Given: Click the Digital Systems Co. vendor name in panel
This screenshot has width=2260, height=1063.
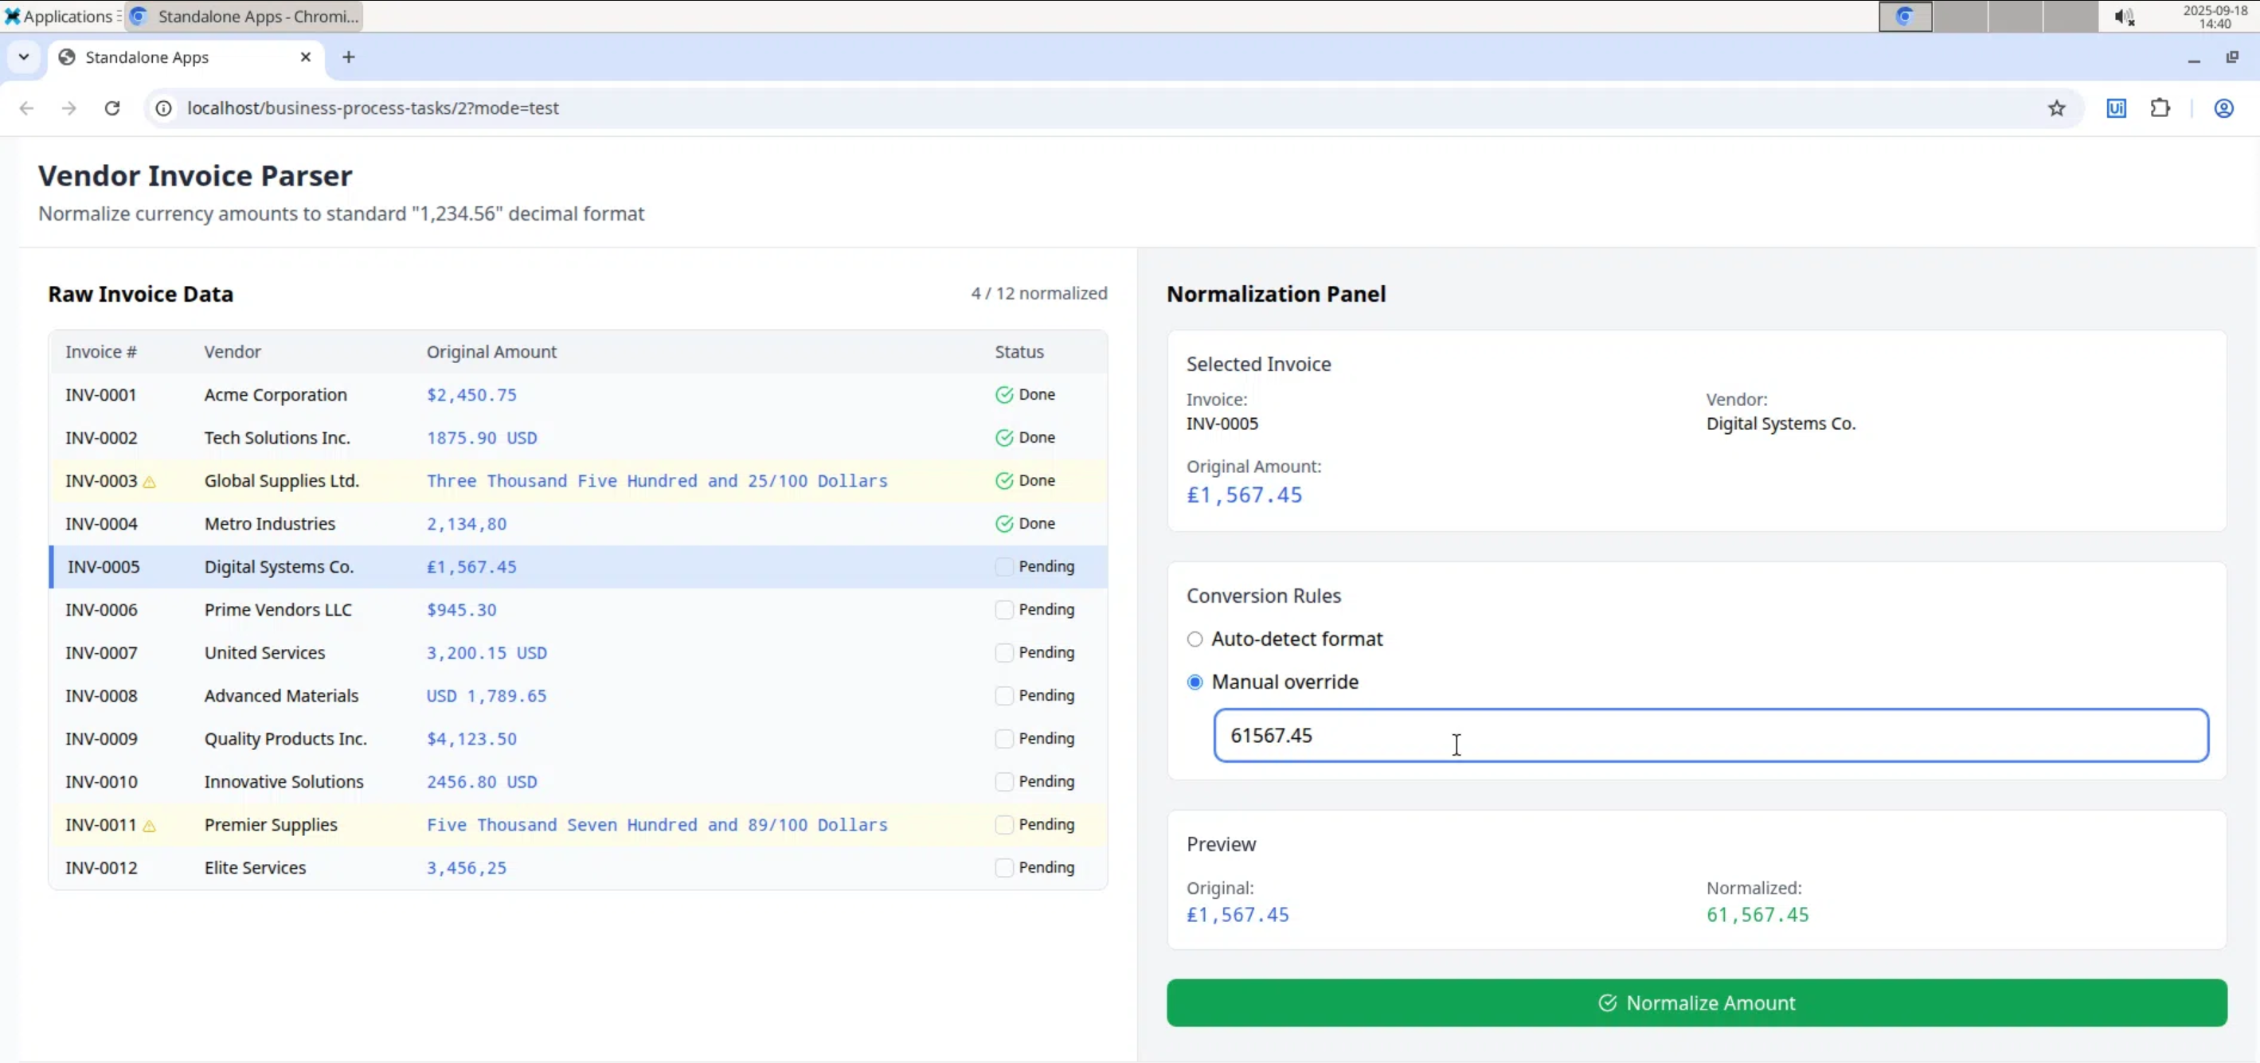Looking at the screenshot, I should [1781, 424].
